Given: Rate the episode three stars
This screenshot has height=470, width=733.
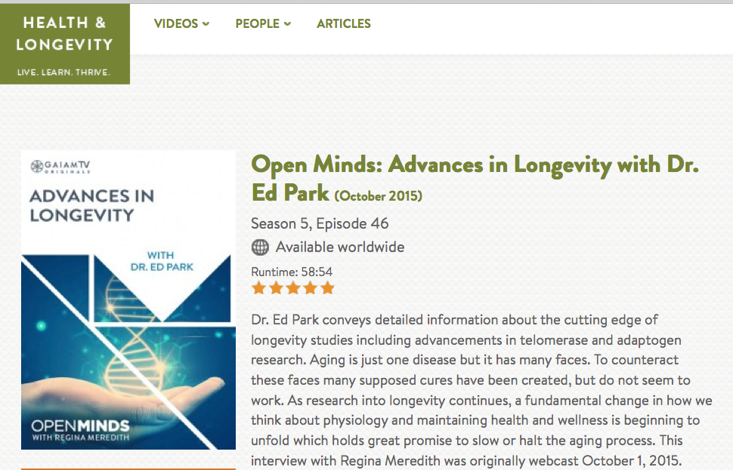Looking at the screenshot, I should 293,288.
